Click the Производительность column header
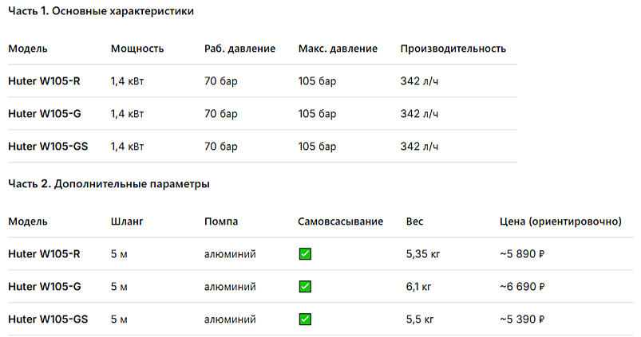641x337 pixels. click(x=453, y=49)
